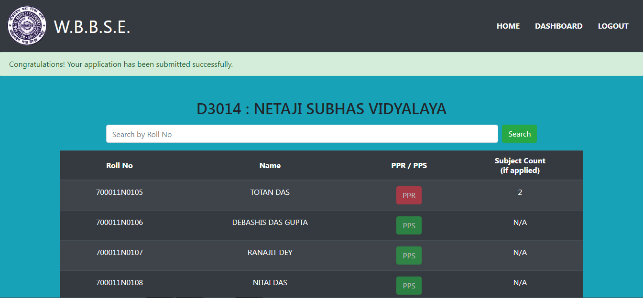The height and width of the screenshot is (298, 643).
Task: Open the red PPR button for Totan Das
Action: pyautogui.click(x=409, y=195)
